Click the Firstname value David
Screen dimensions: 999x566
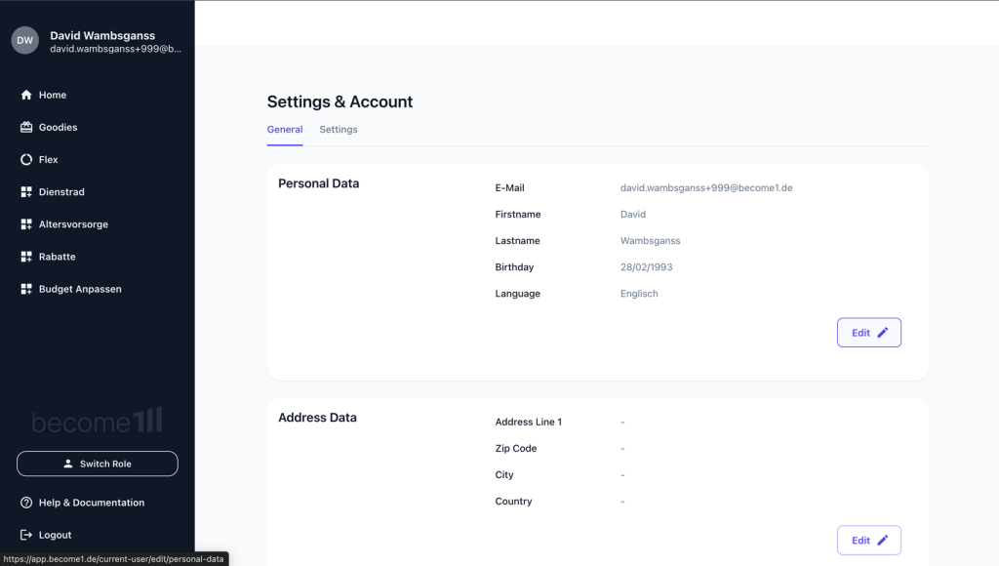(632, 214)
